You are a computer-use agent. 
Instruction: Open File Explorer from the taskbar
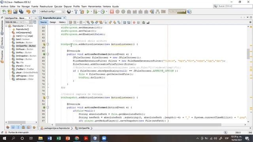point(40,138)
